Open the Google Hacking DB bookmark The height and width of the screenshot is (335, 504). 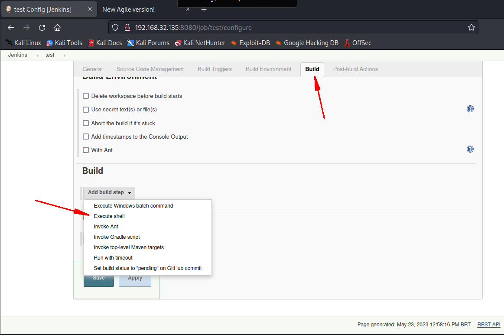tap(307, 43)
